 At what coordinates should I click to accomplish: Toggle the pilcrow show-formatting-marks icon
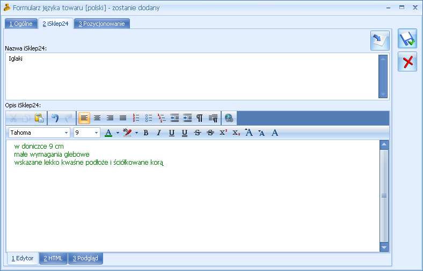point(200,118)
